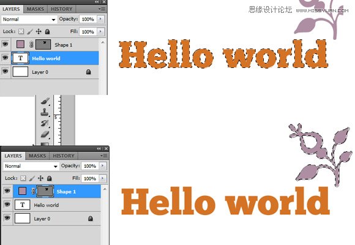Screen dimensions: 355x245
Task: Click Hello world text thumbnail, lower panel
Action: coord(22,205)
